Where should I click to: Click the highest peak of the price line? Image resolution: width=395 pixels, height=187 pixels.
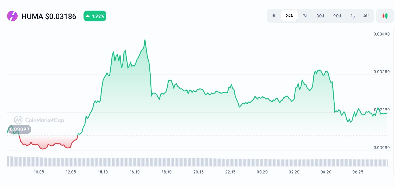(145, 40)
